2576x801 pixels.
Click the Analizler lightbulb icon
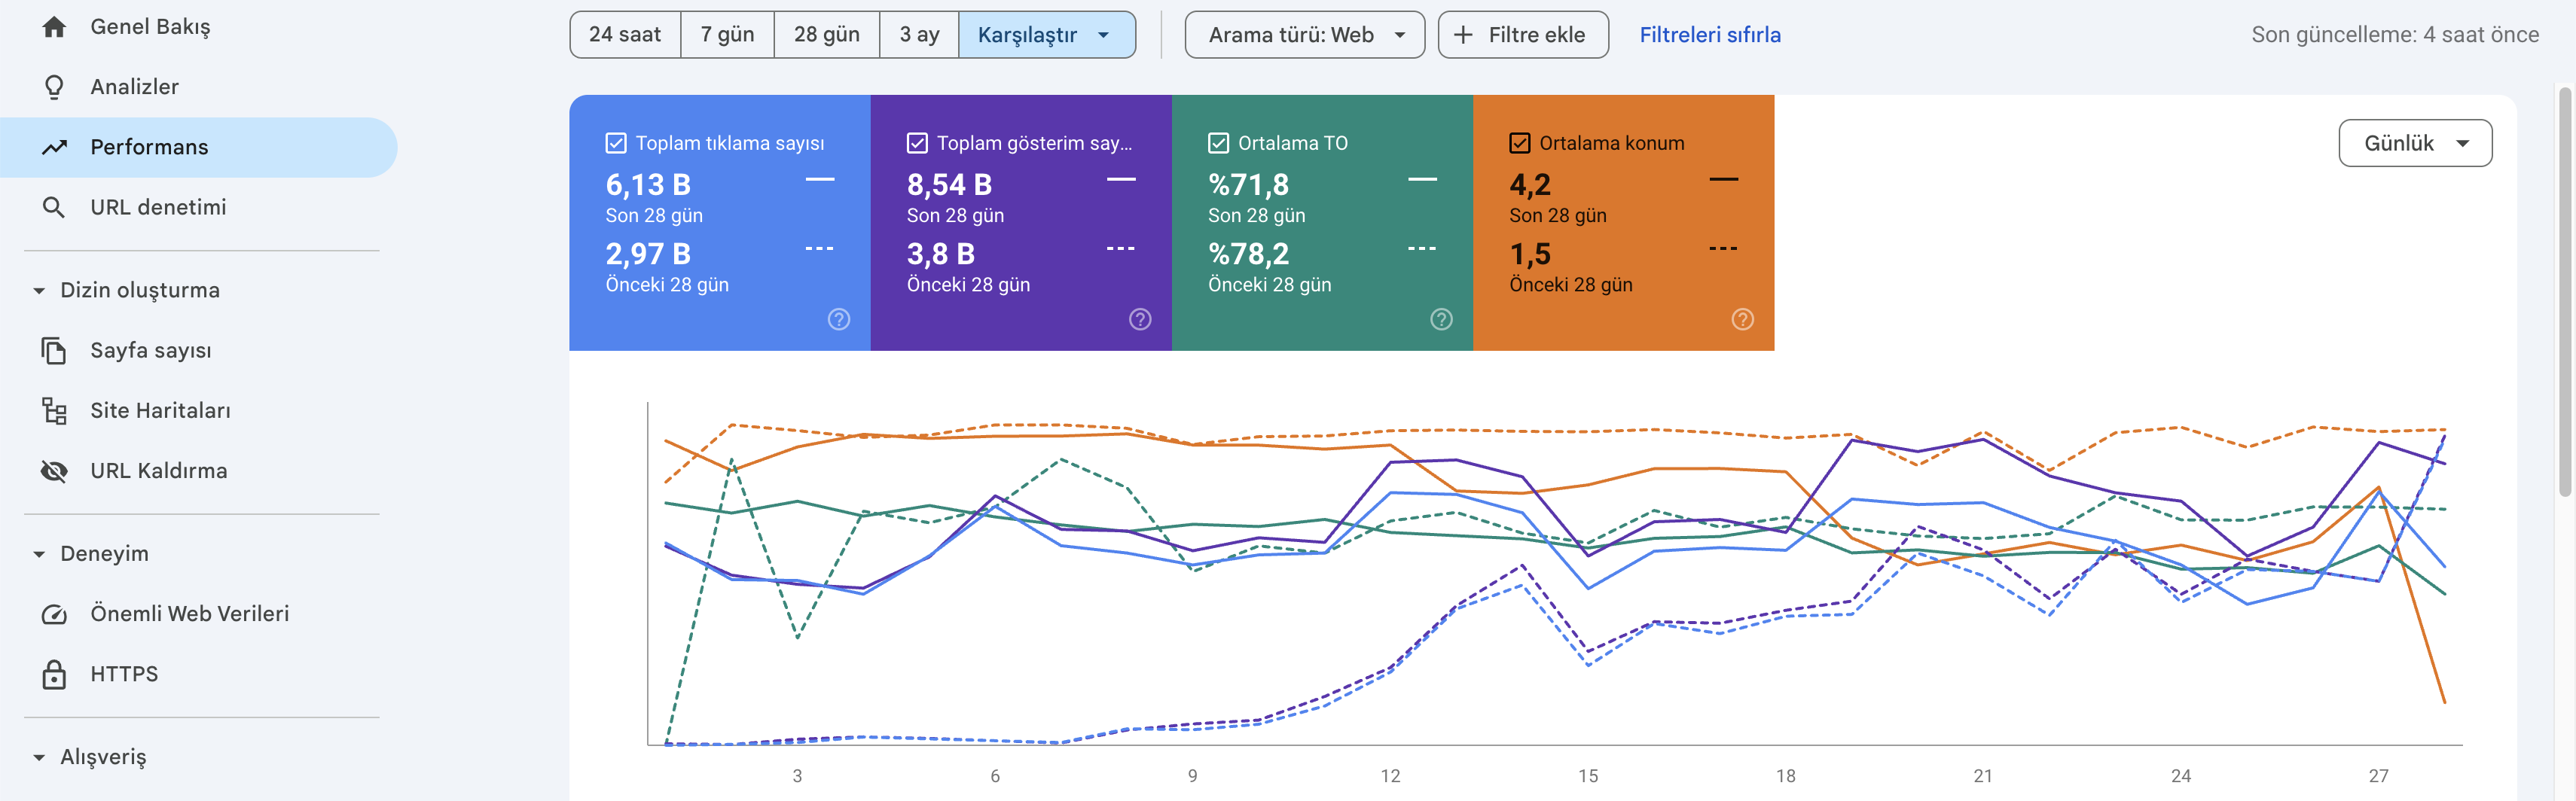coord(54,87)
